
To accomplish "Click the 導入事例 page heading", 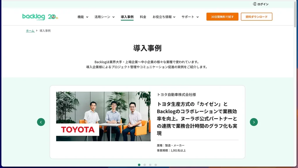I will pyautogui.click(x=147, y=48).
